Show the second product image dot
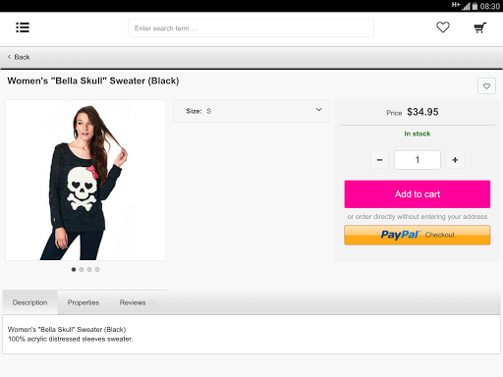The image size is (503, 377). [82, 269]
